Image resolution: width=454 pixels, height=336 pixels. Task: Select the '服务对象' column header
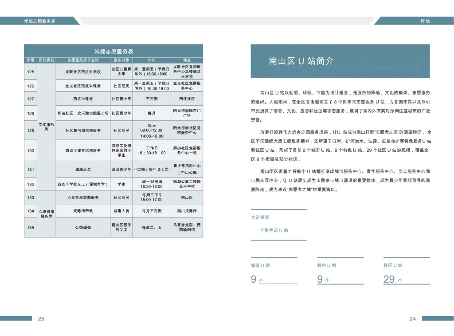tap(121, 60)
